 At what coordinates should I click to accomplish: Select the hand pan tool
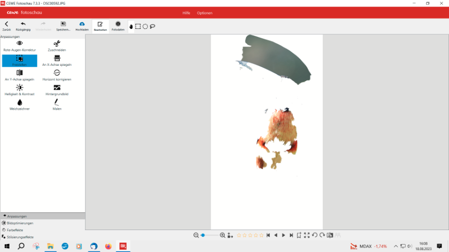click(x=131, y=26)
